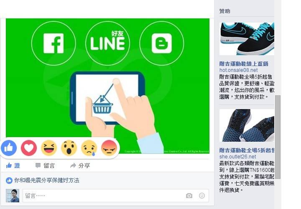Visit the hot.onsale08.net link
Viewport: 301px width, 209px height.
pyautogui.click(x=238, y=70)
